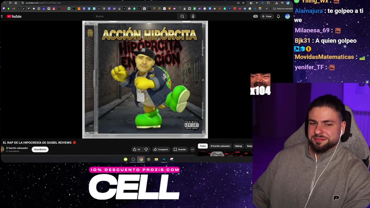This screenshot has height=208, width=370.
Task: Bookmark this page with the star icon
Action: point(243,3)
